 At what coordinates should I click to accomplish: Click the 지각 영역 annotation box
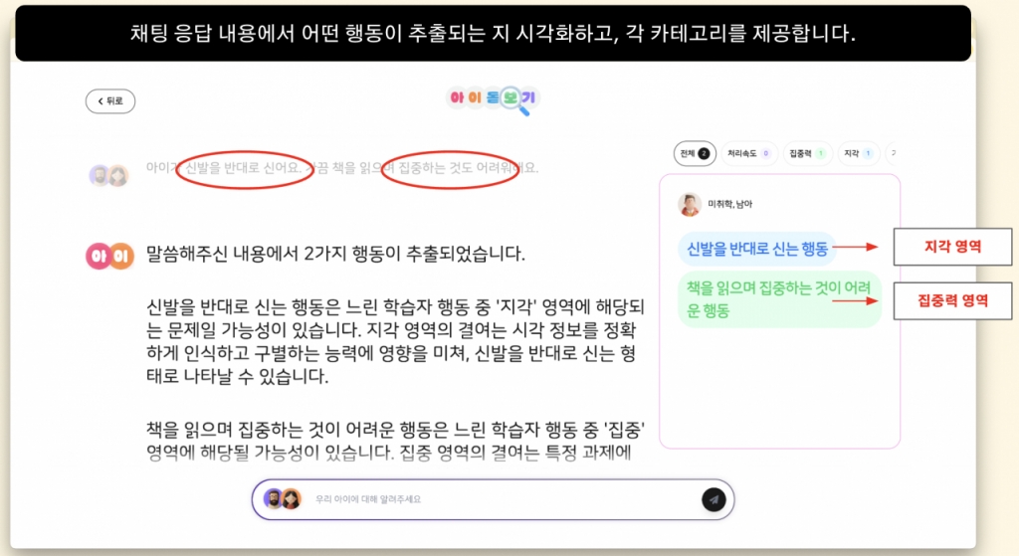click(x=952, y=247)
